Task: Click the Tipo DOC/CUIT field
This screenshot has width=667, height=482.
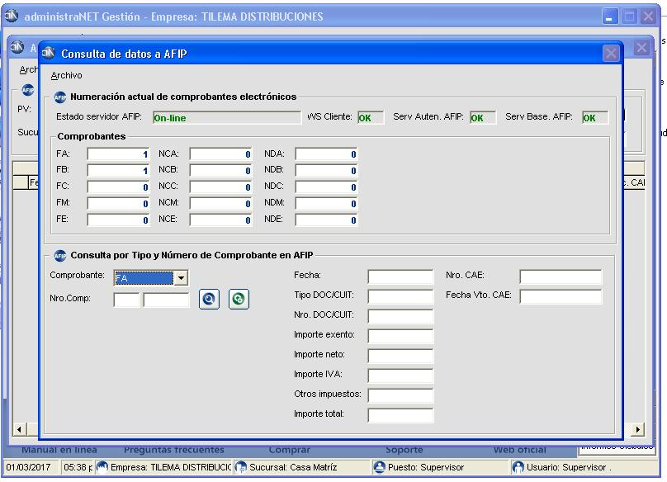Action: [x=400, y=296]
